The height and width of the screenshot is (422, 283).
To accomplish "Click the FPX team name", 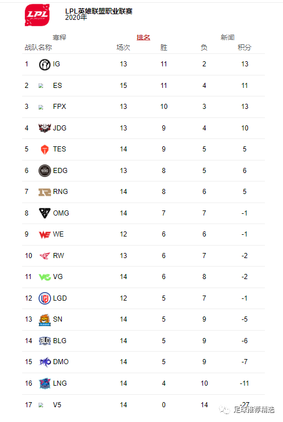I will [60, 107].
